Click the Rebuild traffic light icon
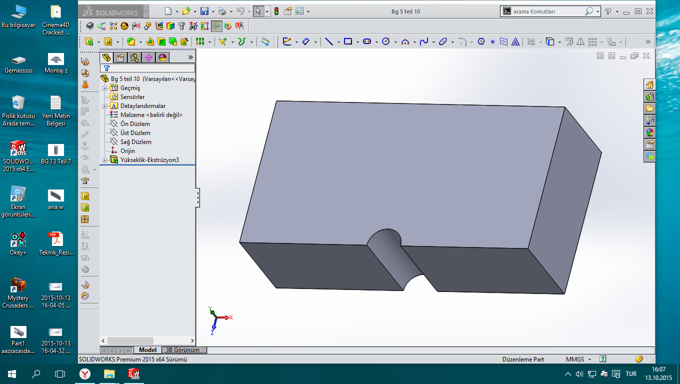Screen dimensions: 680x384 [276, 11]
